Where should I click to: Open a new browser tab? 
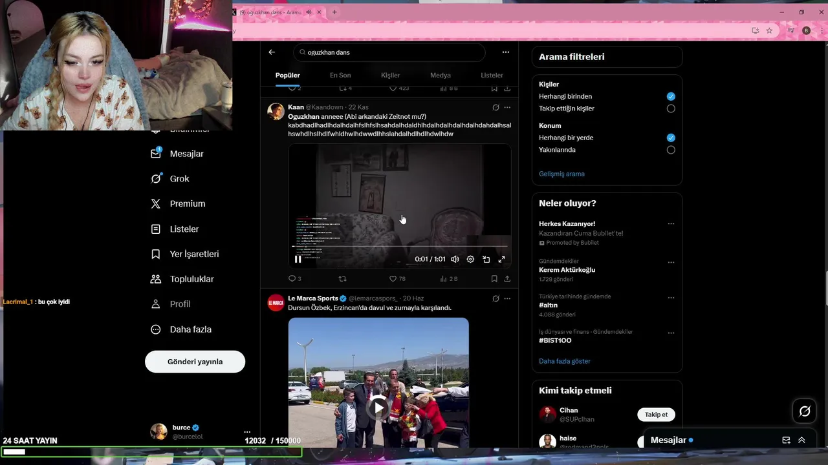pos(334,12)
